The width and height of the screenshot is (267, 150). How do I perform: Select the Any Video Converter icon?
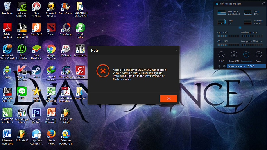pyautogui.click(x=36, y=137)
